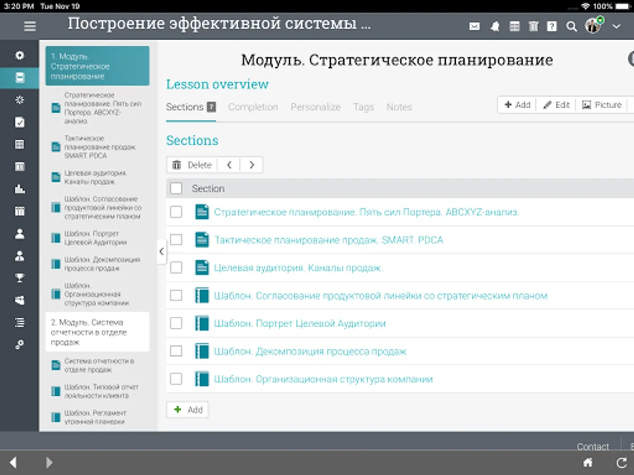Open Шаблон. Декомпозиция процесса продаж section link

click(310, 351)
